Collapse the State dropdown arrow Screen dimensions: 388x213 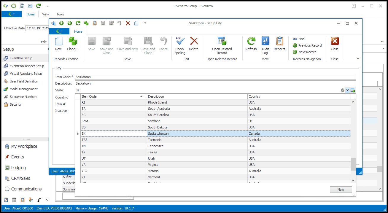click(348, 90)
